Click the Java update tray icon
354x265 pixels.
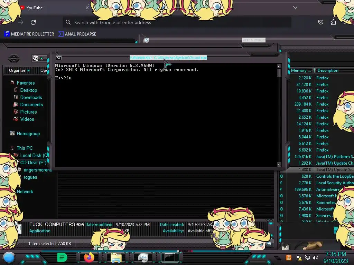coord(289,257)
